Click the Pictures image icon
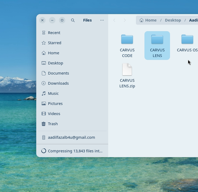198x192 pixels. click(x=44, y=103)
